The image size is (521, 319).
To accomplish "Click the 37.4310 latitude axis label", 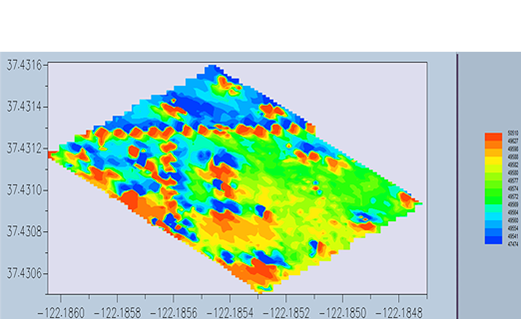I will coord(24,190).
